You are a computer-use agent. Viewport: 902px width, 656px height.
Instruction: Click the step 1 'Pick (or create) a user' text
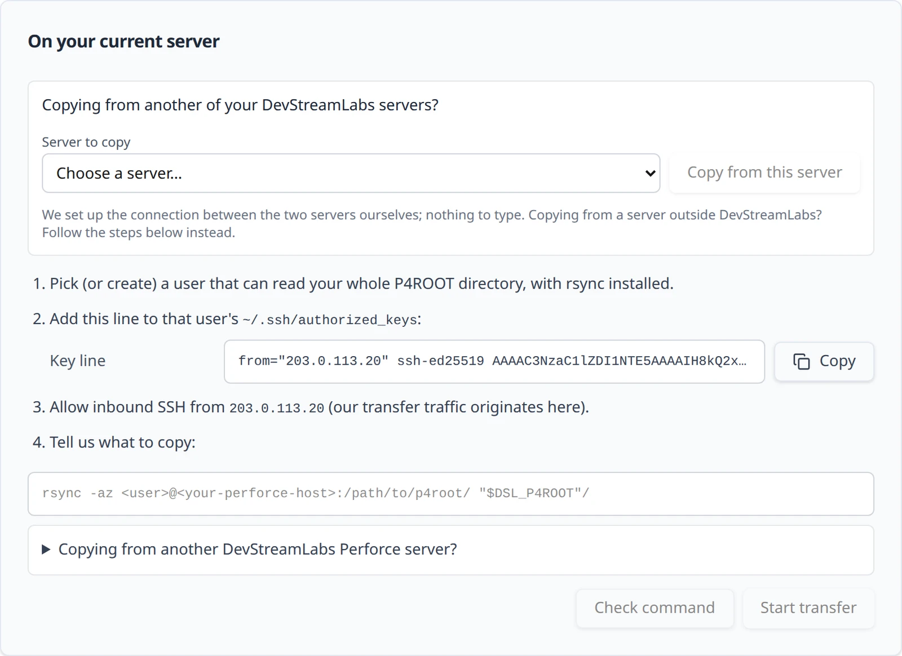[353, 283]
